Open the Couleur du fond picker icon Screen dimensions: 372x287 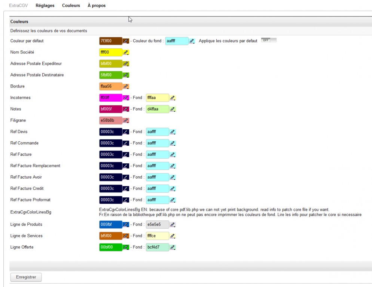pos(192,41)
